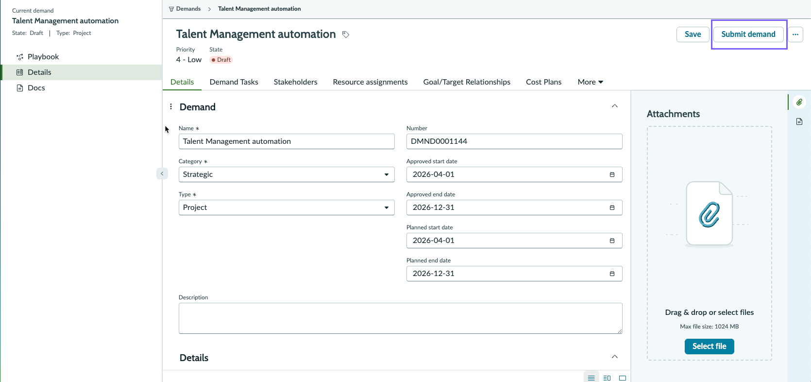Click the large paperclip file illustration

point(709,214)
